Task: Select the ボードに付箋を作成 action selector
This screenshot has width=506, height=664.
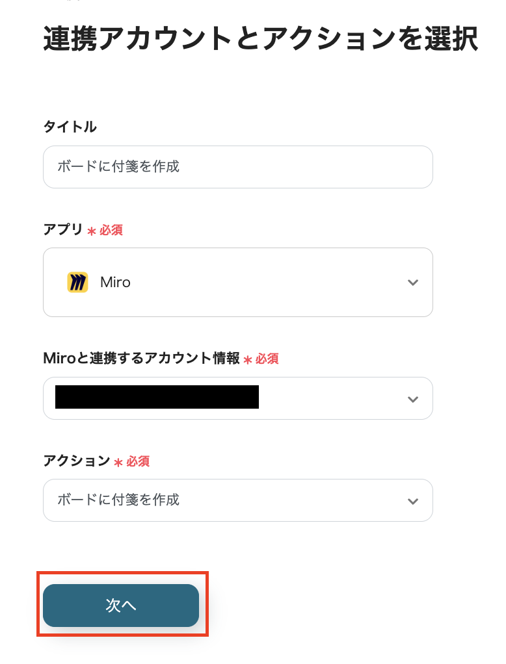Action: click(238, 500)
